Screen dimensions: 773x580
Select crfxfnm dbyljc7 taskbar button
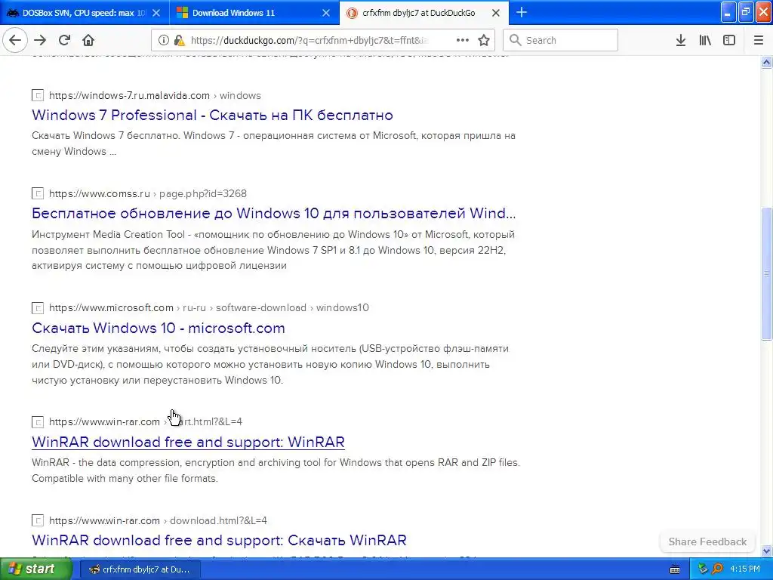pyautogui.click(x=140, y=569)
